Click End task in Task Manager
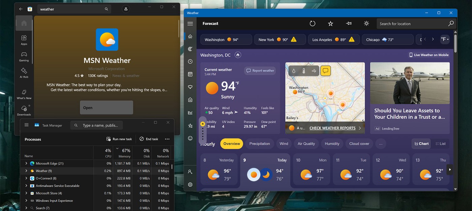The image size is (472, 211). pyautogui.click(x=149, y=139)
